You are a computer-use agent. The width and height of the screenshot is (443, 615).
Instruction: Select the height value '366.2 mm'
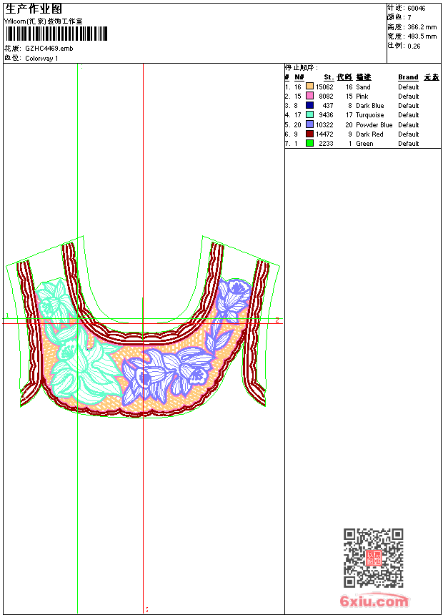[x=422, y=27]
